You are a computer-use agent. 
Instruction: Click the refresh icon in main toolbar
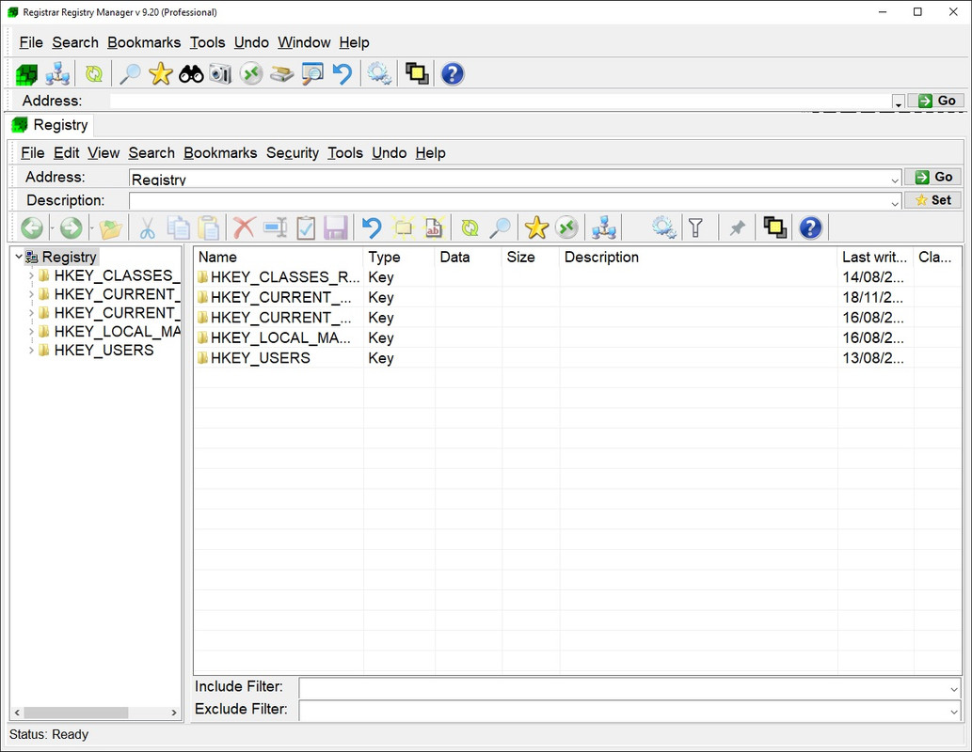click(x=93, y=74)
